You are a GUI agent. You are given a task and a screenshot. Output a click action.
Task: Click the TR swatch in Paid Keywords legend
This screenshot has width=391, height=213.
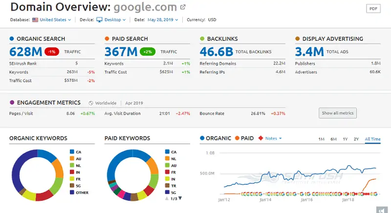point(167,186)
